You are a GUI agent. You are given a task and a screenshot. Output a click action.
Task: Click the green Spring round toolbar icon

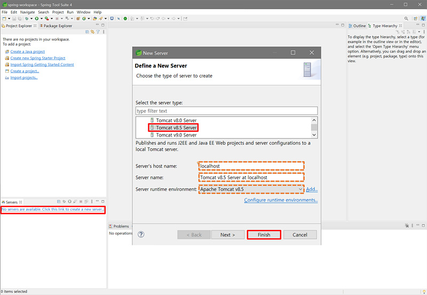(x=125, y=19)
